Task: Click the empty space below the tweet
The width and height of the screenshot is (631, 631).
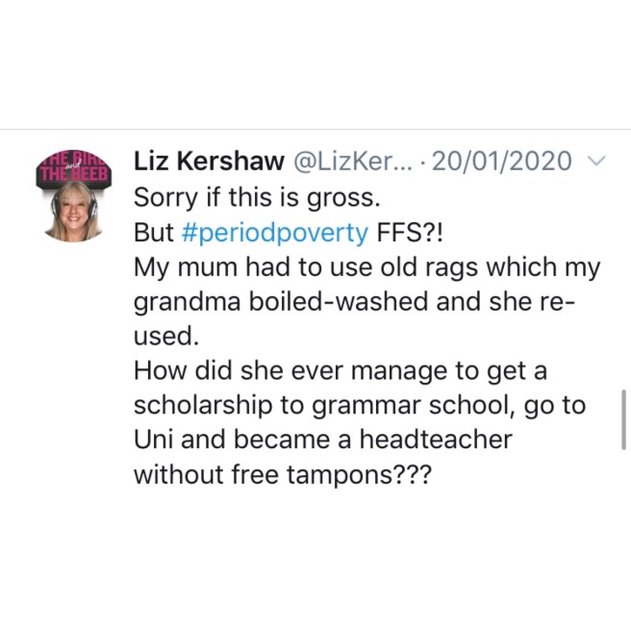Action: (x=315, y=563)
